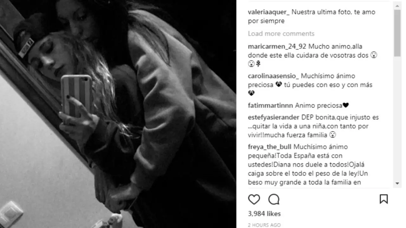
Task: Click the 2 HOURS AGO timestamp
Action: click(x=264, y=225)
